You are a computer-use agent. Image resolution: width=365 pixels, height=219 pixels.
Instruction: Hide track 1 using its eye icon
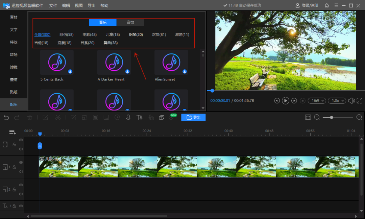point(21,163)
